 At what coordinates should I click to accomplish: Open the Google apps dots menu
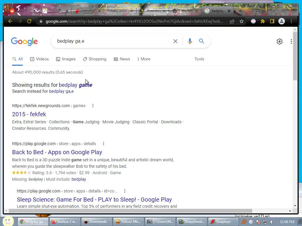(291, 41)
